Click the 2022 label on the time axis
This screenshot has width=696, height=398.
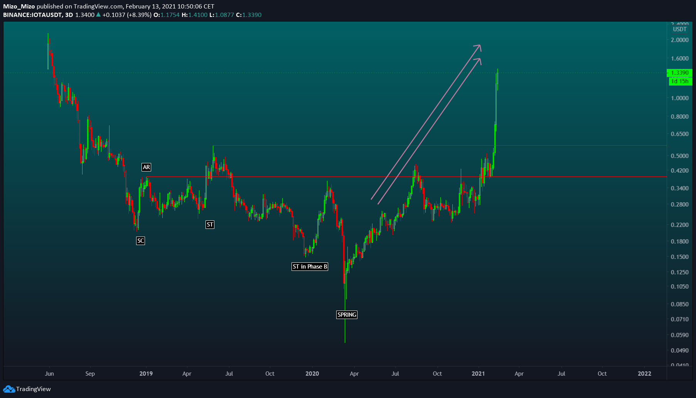[x=644, y=374]
